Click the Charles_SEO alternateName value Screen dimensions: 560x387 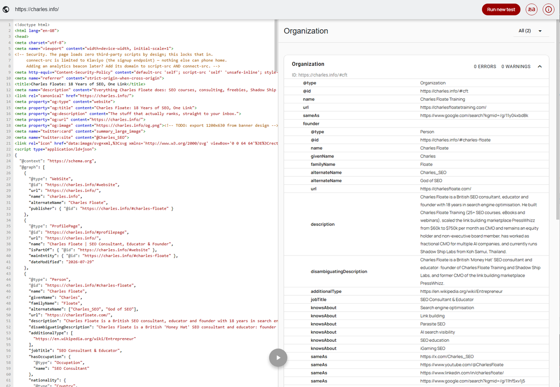tap(433, 172)
